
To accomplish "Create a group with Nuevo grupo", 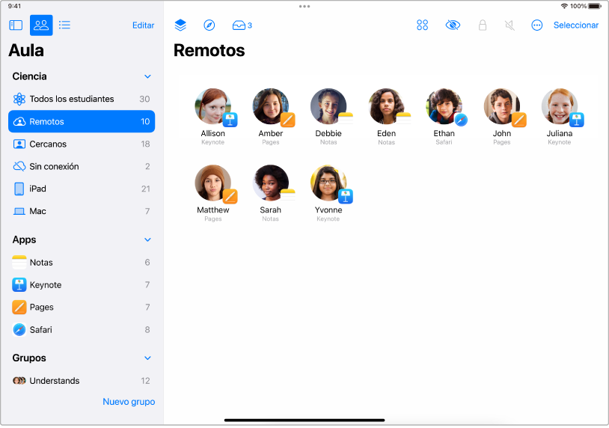I will click(x=129, y=403).
